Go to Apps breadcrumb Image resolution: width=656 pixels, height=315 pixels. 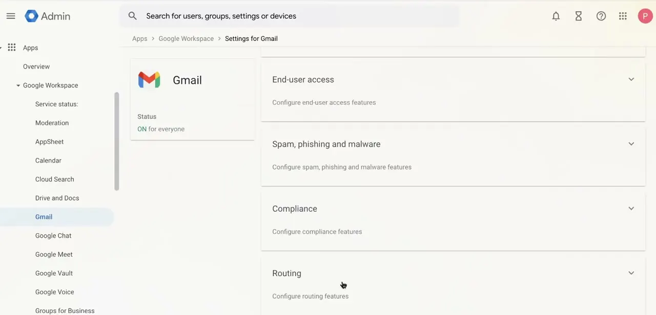(x=139, y=38)
